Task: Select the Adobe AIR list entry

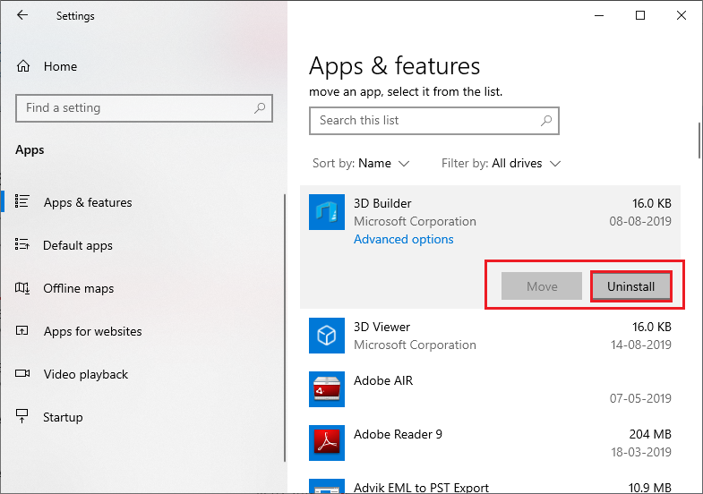Action: click(x=490, y=389)
